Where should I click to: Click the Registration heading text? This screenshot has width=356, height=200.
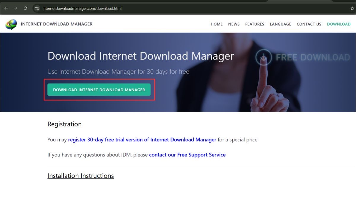[64, 124]
